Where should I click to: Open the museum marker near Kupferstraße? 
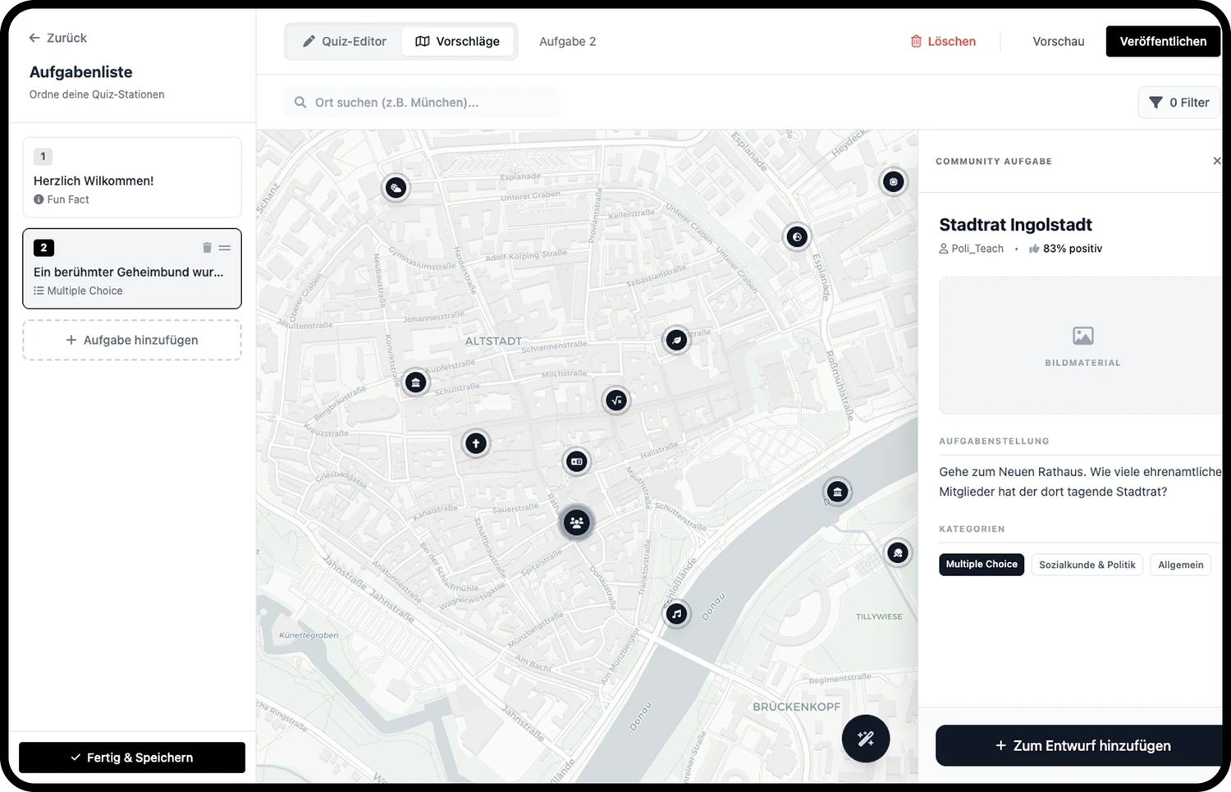416,382
